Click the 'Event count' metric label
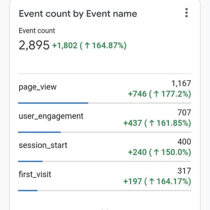210x210 pixels. pos(37,31)
